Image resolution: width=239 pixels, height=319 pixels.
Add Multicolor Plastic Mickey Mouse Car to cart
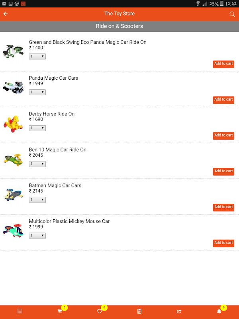point(223,243)
